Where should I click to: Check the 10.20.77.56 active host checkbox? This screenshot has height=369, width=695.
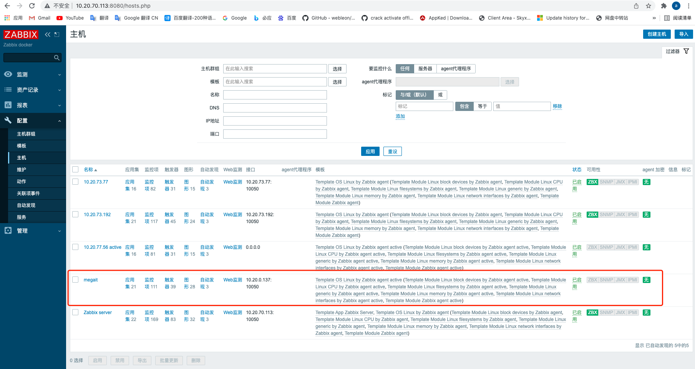[75, 247]
